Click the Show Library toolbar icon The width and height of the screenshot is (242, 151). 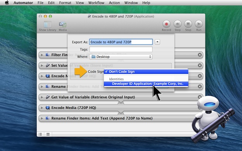(48, 25)
